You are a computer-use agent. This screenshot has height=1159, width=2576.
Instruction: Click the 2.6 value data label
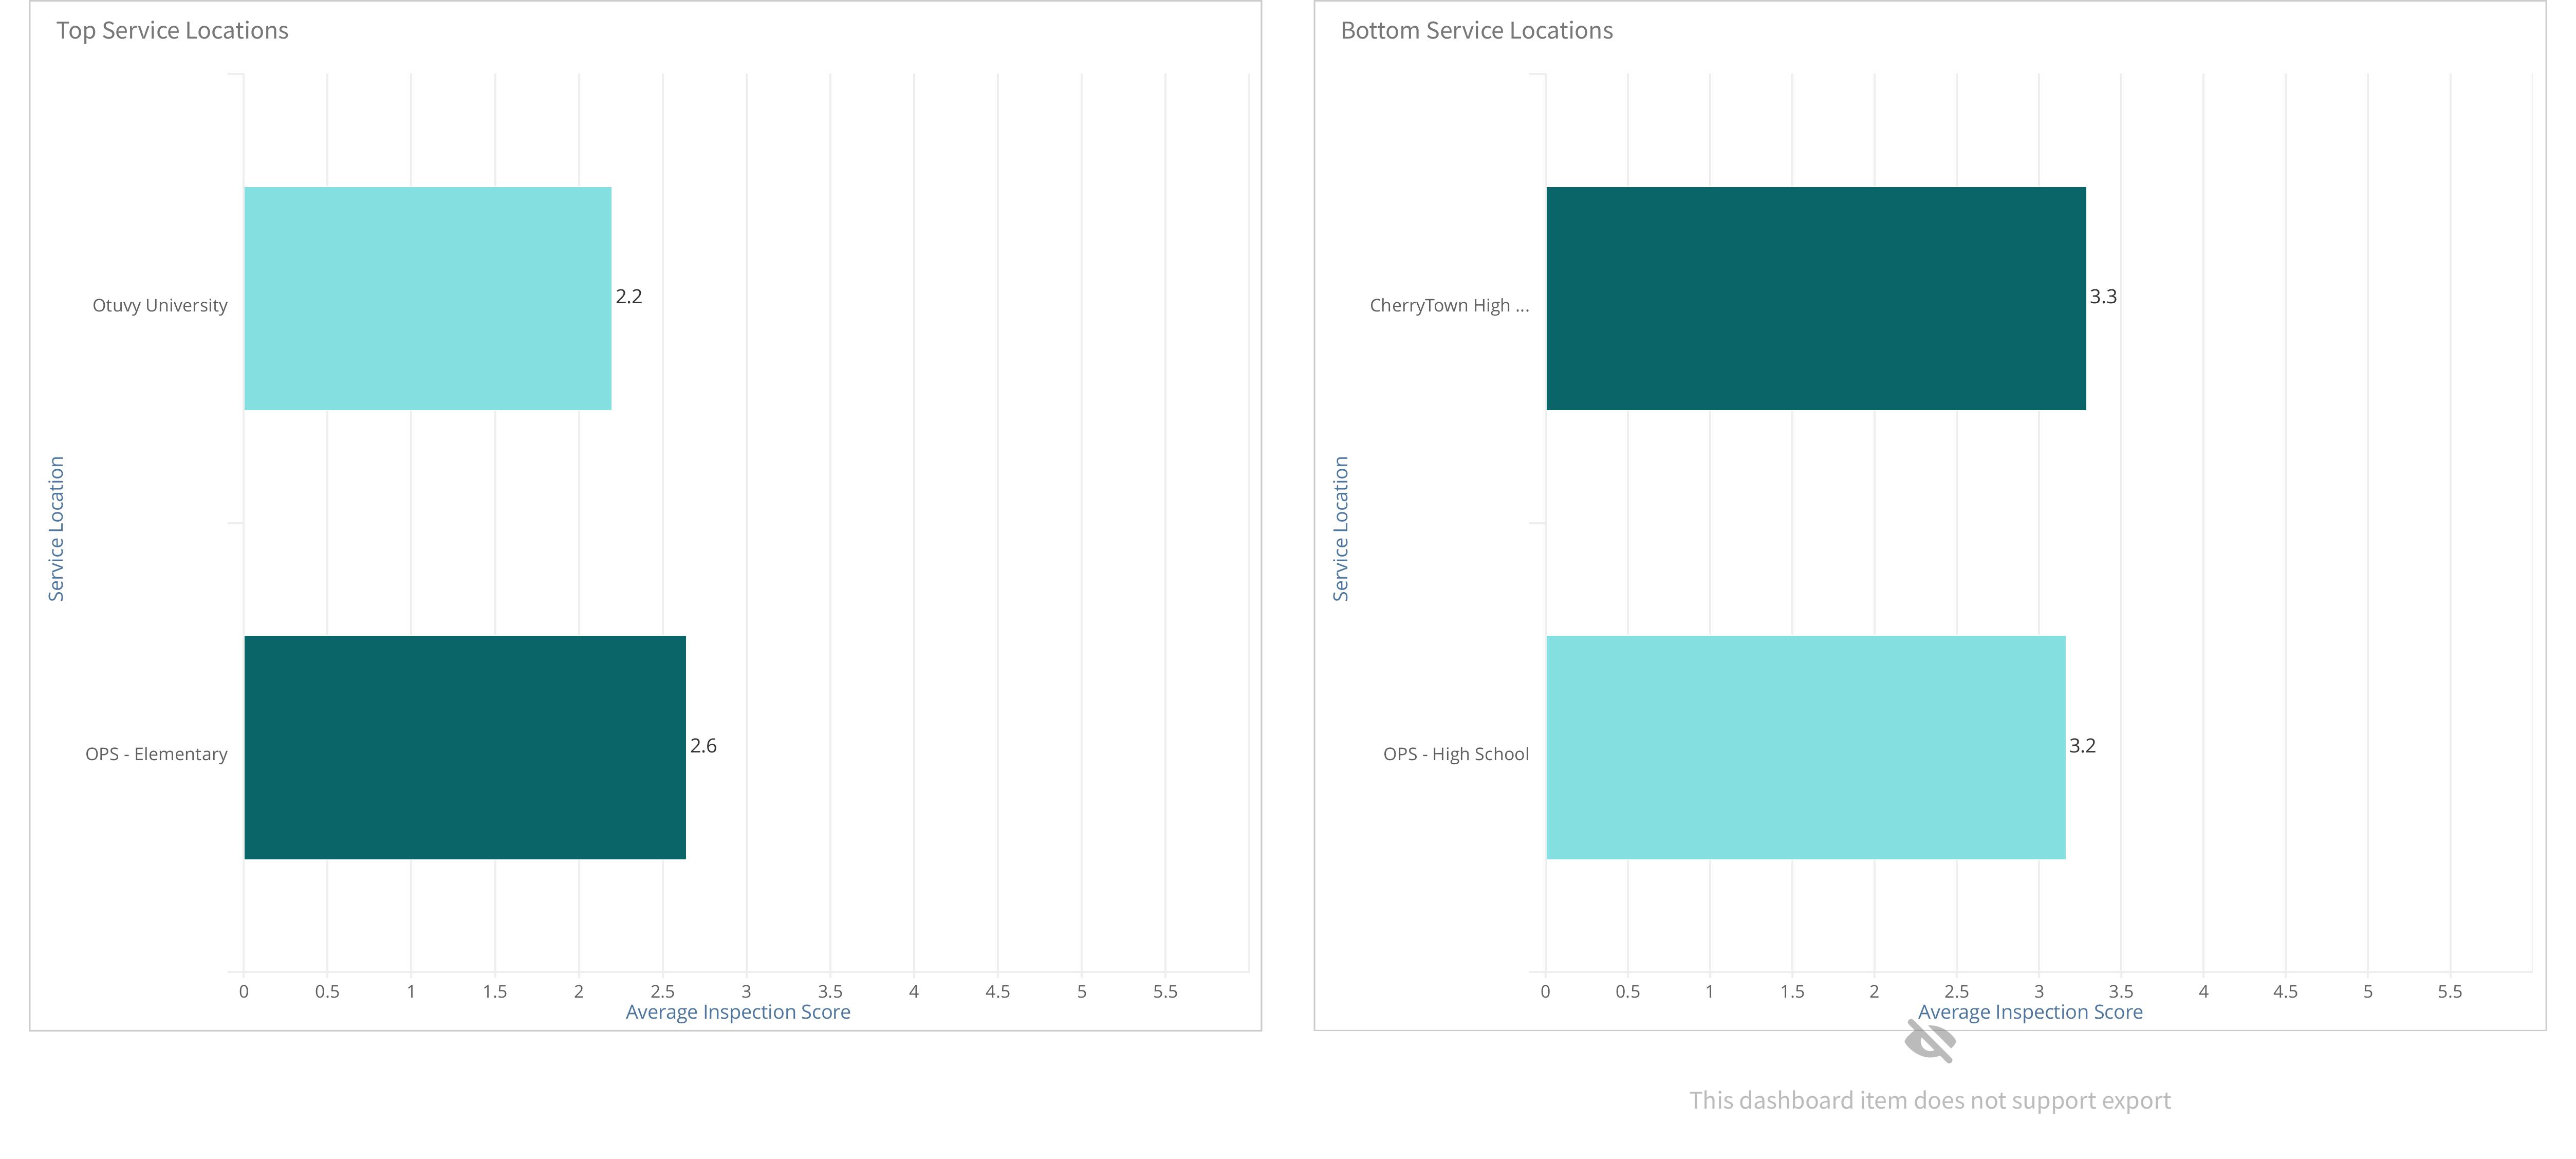(x=703, y=745)
